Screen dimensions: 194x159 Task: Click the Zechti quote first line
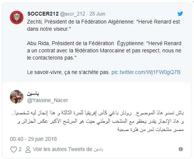pyautogui.click(x=103, y=22)
